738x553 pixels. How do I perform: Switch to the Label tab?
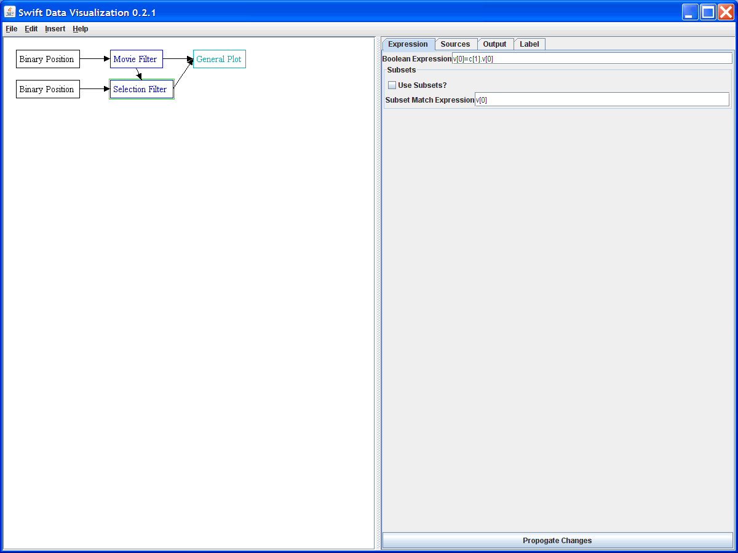pos(530,44)
